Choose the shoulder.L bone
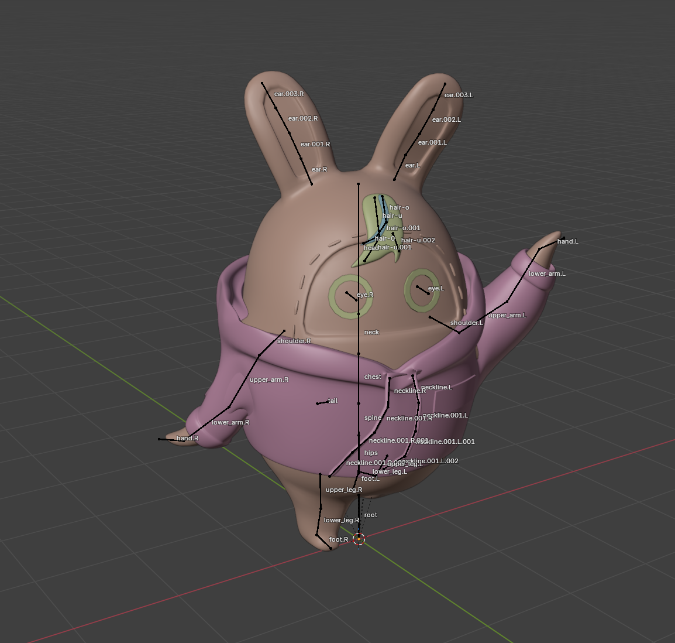The image size is (675, 643). click(x=445, y=324)
